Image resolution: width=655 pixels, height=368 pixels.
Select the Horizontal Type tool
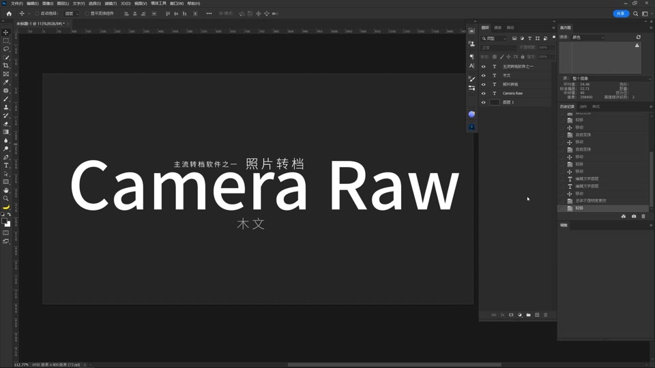[x=6, y=166]
